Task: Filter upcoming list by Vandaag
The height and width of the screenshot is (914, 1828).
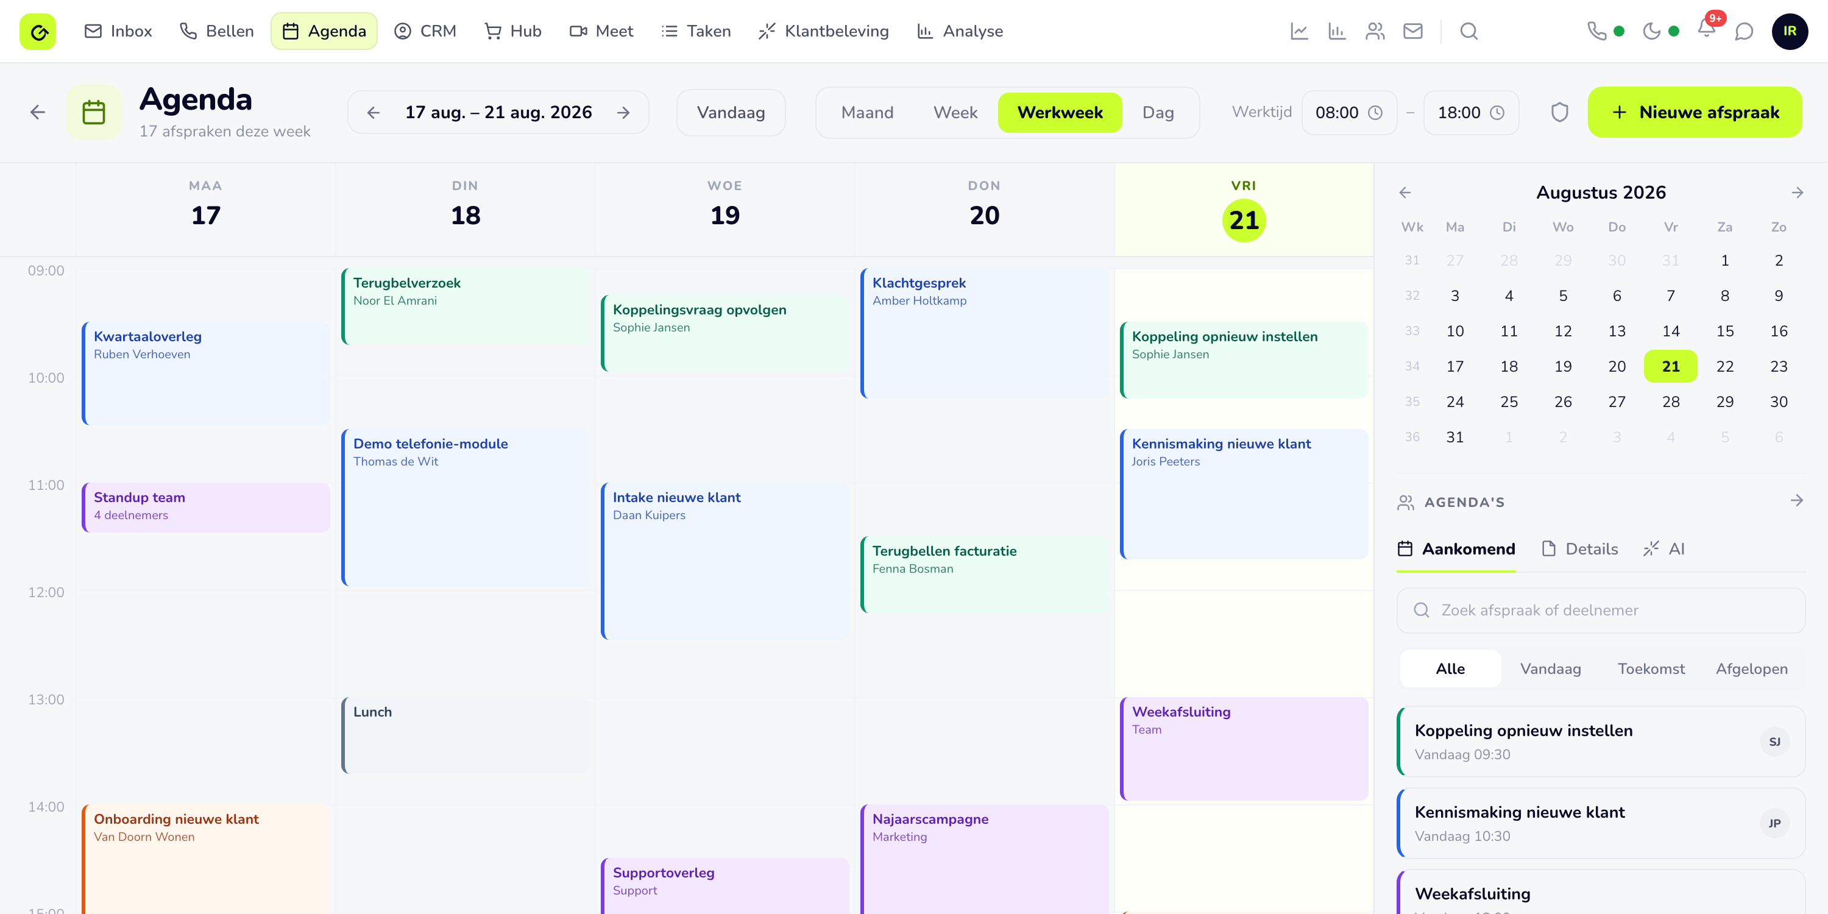Action: coord(1551,668)
